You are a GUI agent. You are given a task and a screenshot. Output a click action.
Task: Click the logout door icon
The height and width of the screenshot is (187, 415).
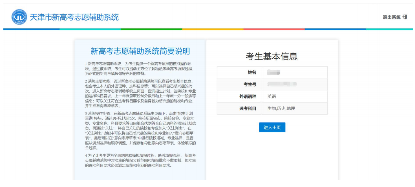(405, 17)
